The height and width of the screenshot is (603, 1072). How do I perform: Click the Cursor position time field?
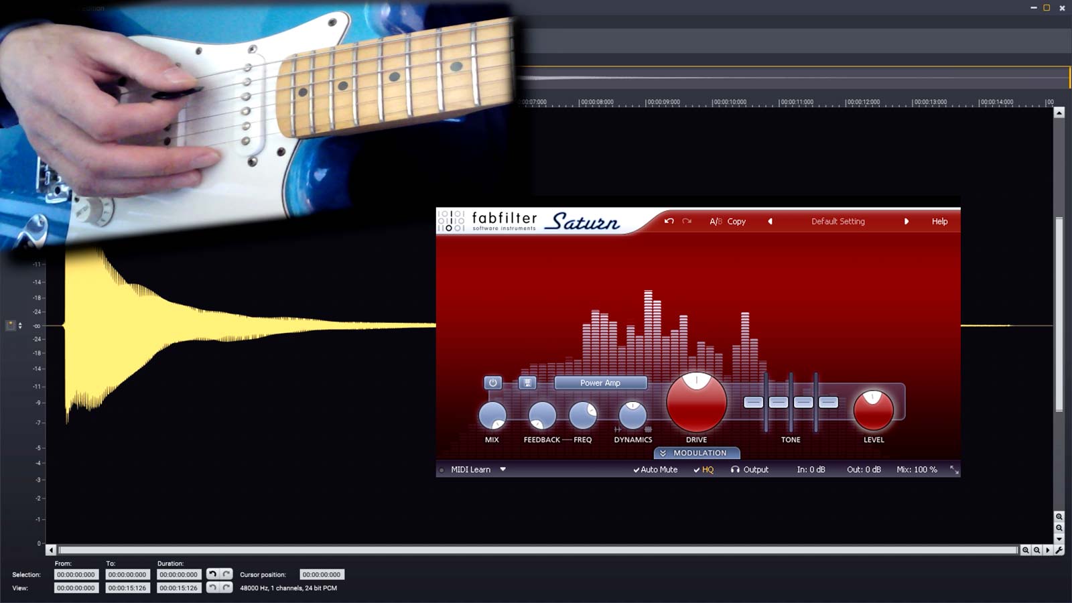[321, 574]
